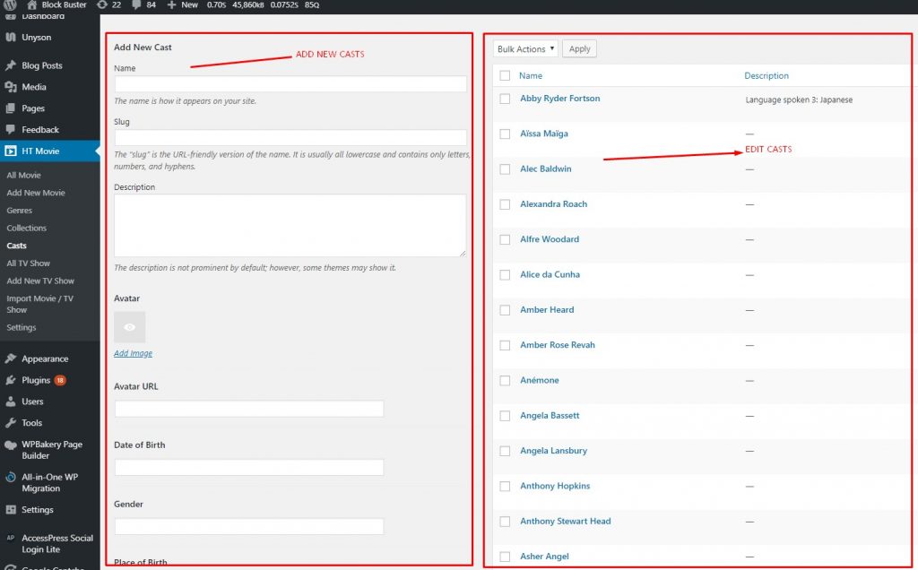Select Casts submenu item

coord(16,246)
